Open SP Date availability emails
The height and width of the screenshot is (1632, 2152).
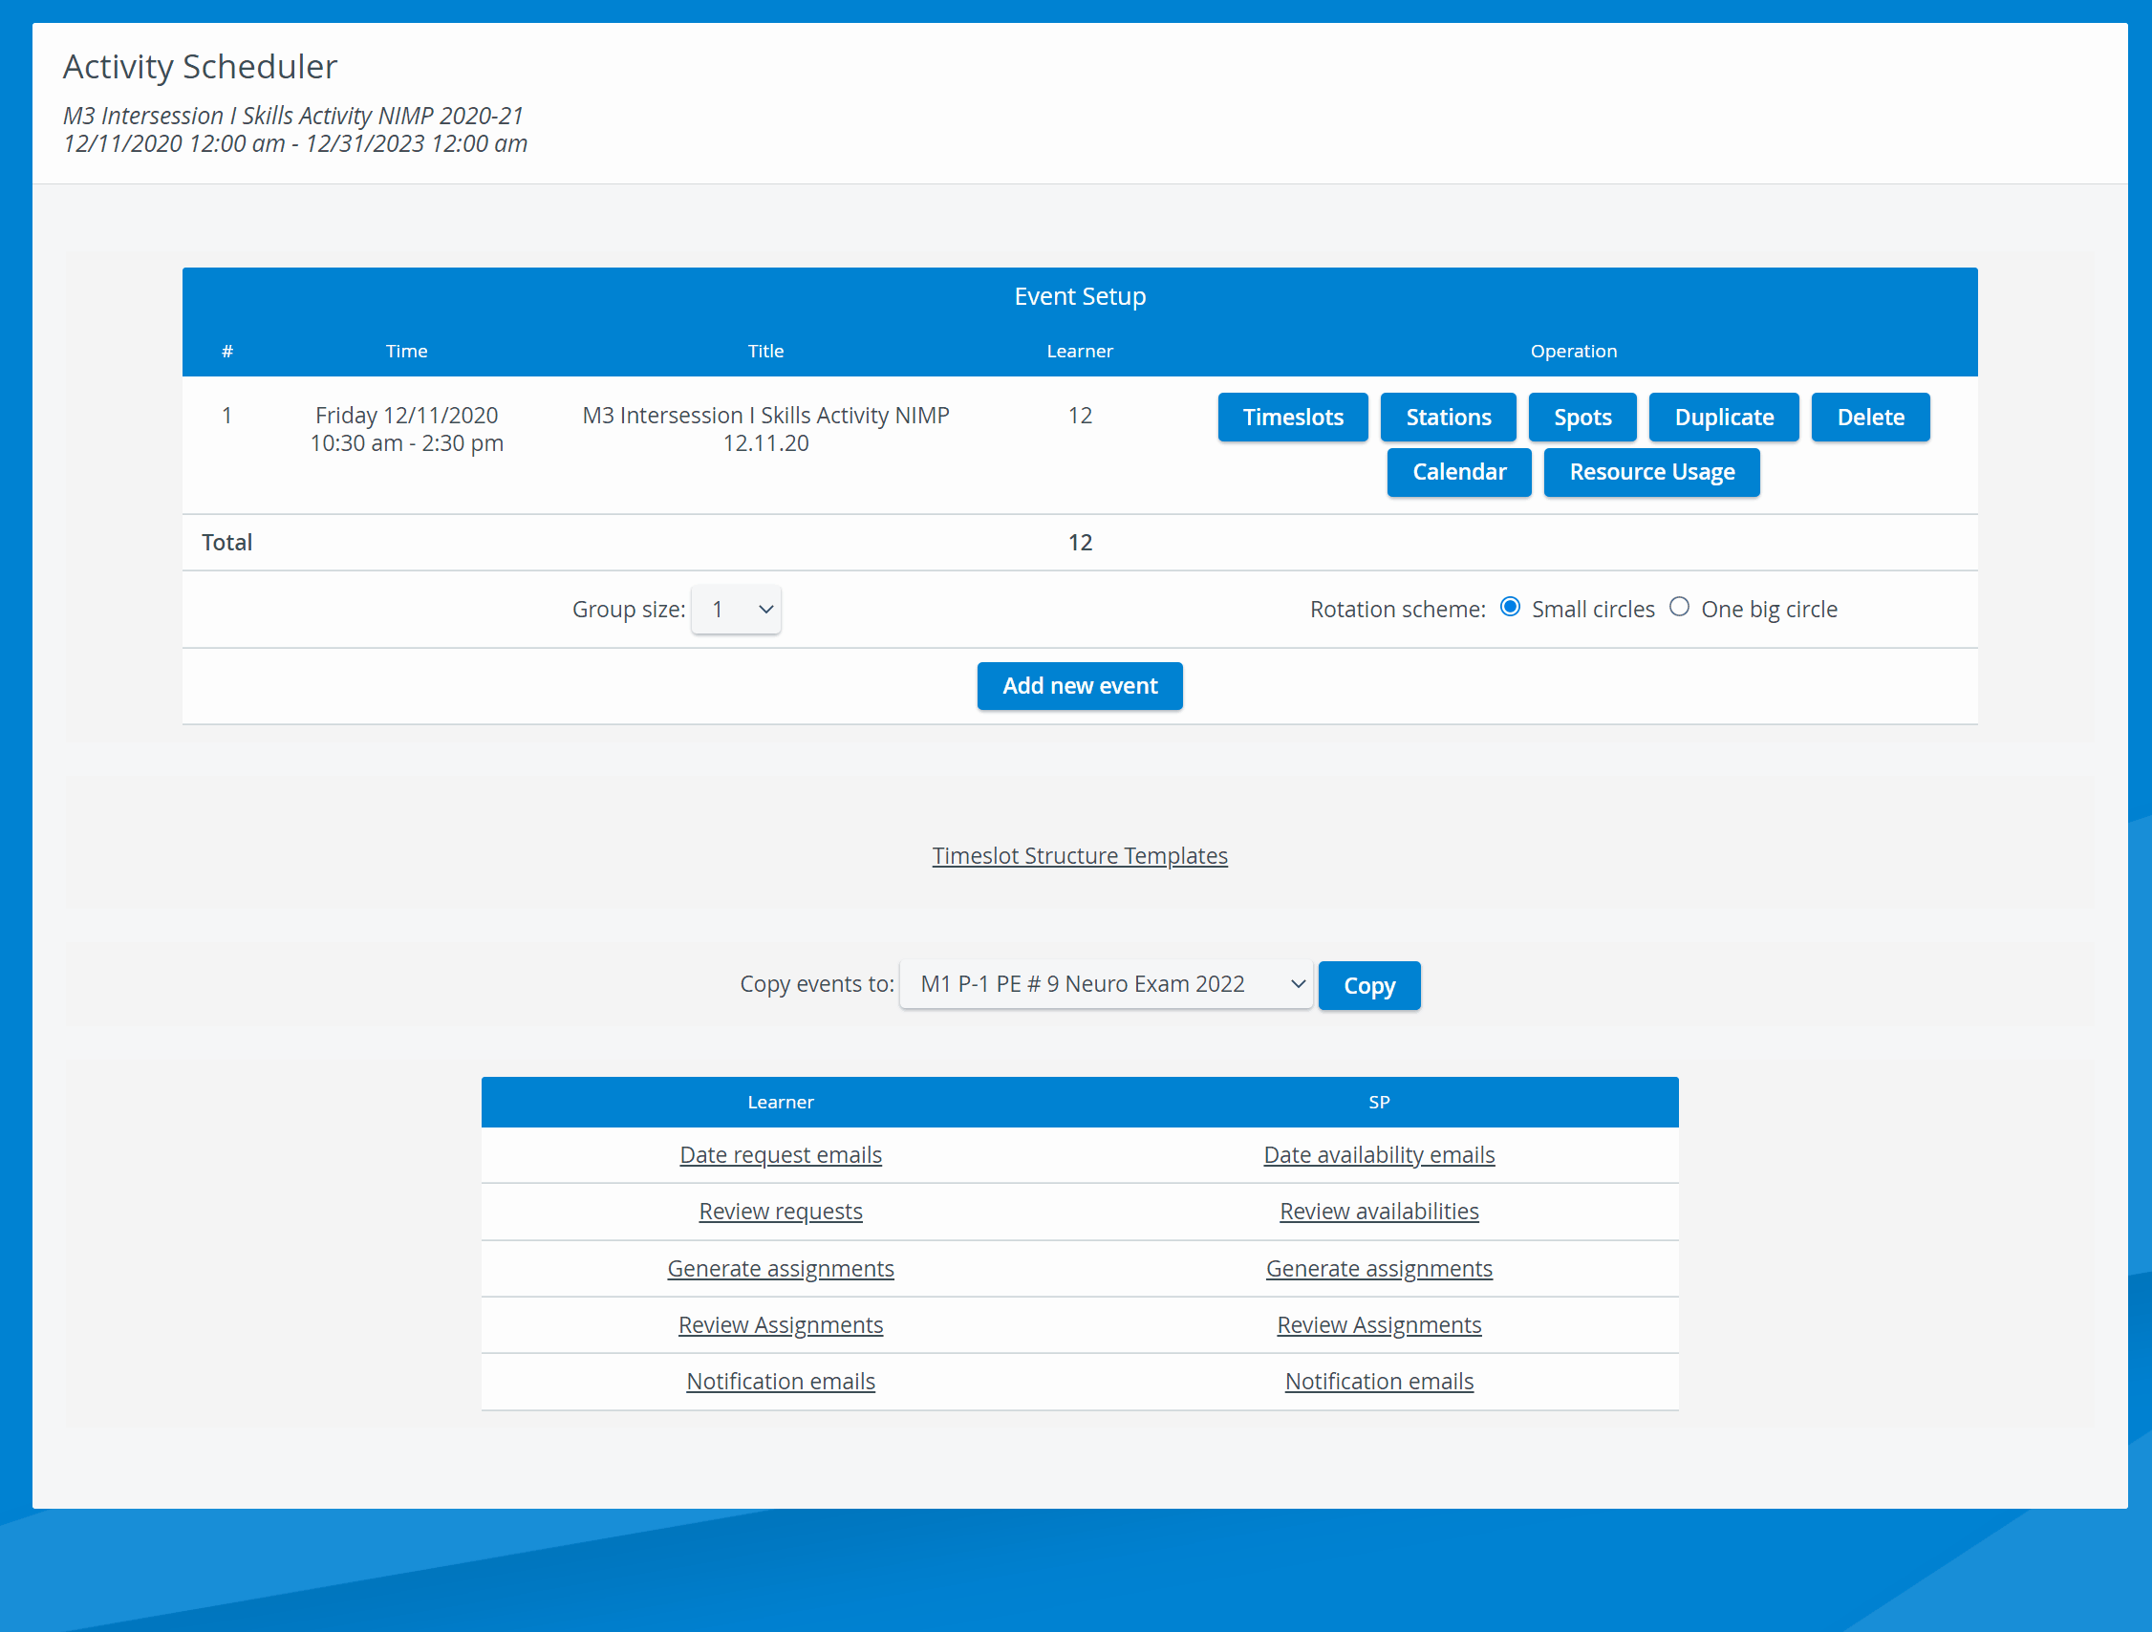click(x=1379, y=1154)
